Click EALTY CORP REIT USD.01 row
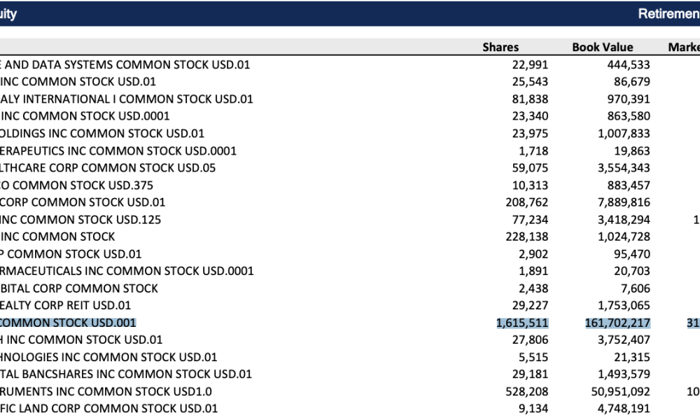The image size is (700, 420). pos(66,305)
